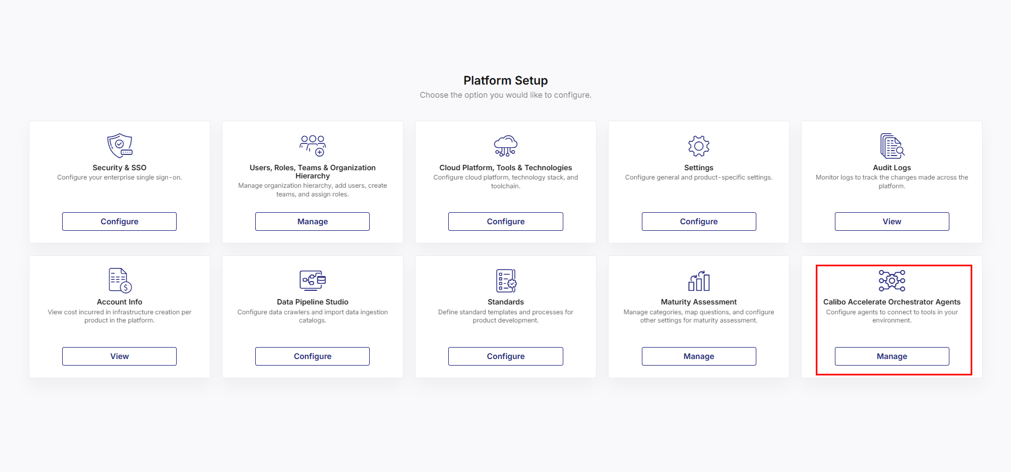1011x472 pixels.
Task: Click the Security & SSO shield icon
Action: point(119,146)
